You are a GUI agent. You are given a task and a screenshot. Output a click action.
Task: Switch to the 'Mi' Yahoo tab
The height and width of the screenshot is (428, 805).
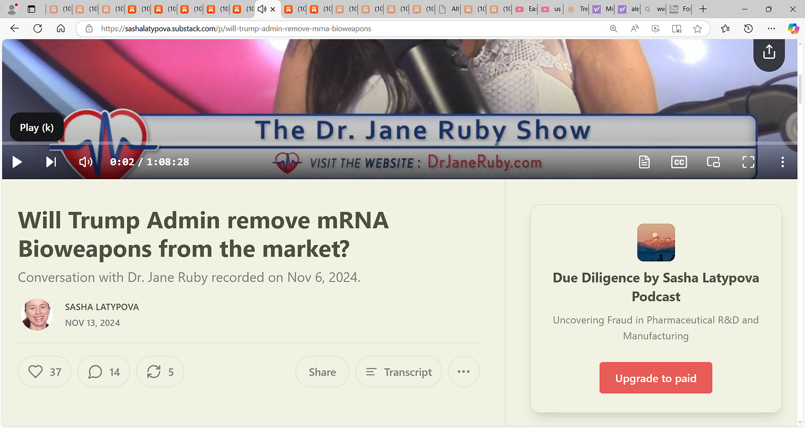point(603,9)
